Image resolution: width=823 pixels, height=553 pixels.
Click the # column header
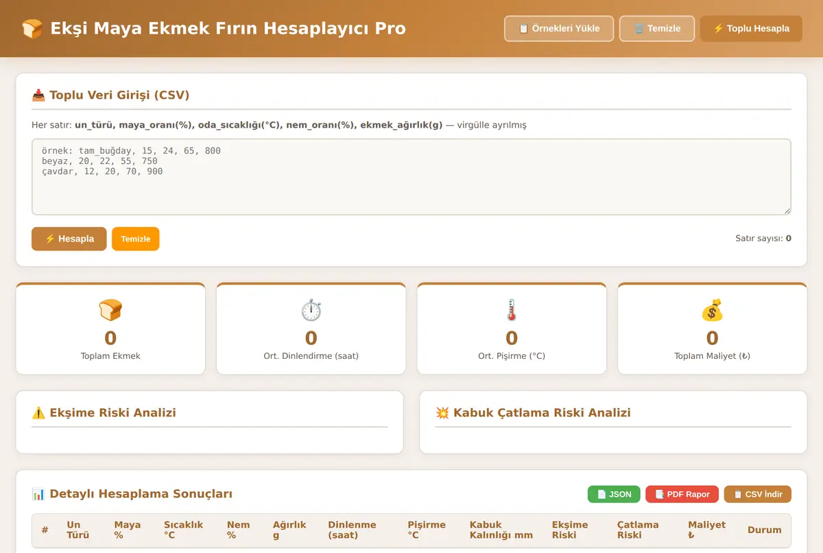point(45,530)
